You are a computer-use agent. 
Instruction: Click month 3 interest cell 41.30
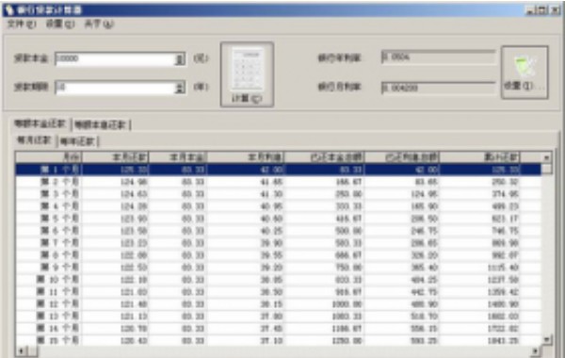point(272,194)
